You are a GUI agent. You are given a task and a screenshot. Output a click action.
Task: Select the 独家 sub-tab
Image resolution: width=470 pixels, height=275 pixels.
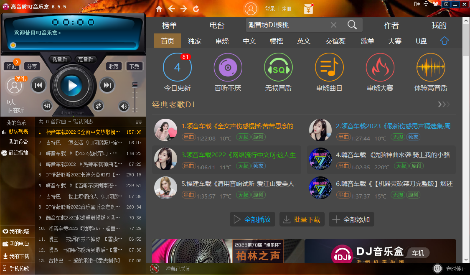pyautogui.click(x=195, y=41)
